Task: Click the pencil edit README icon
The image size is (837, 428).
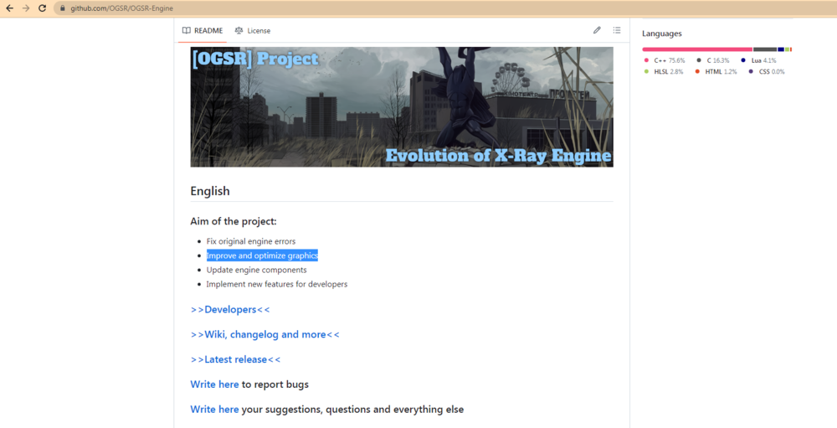Action: coord(597,30)
